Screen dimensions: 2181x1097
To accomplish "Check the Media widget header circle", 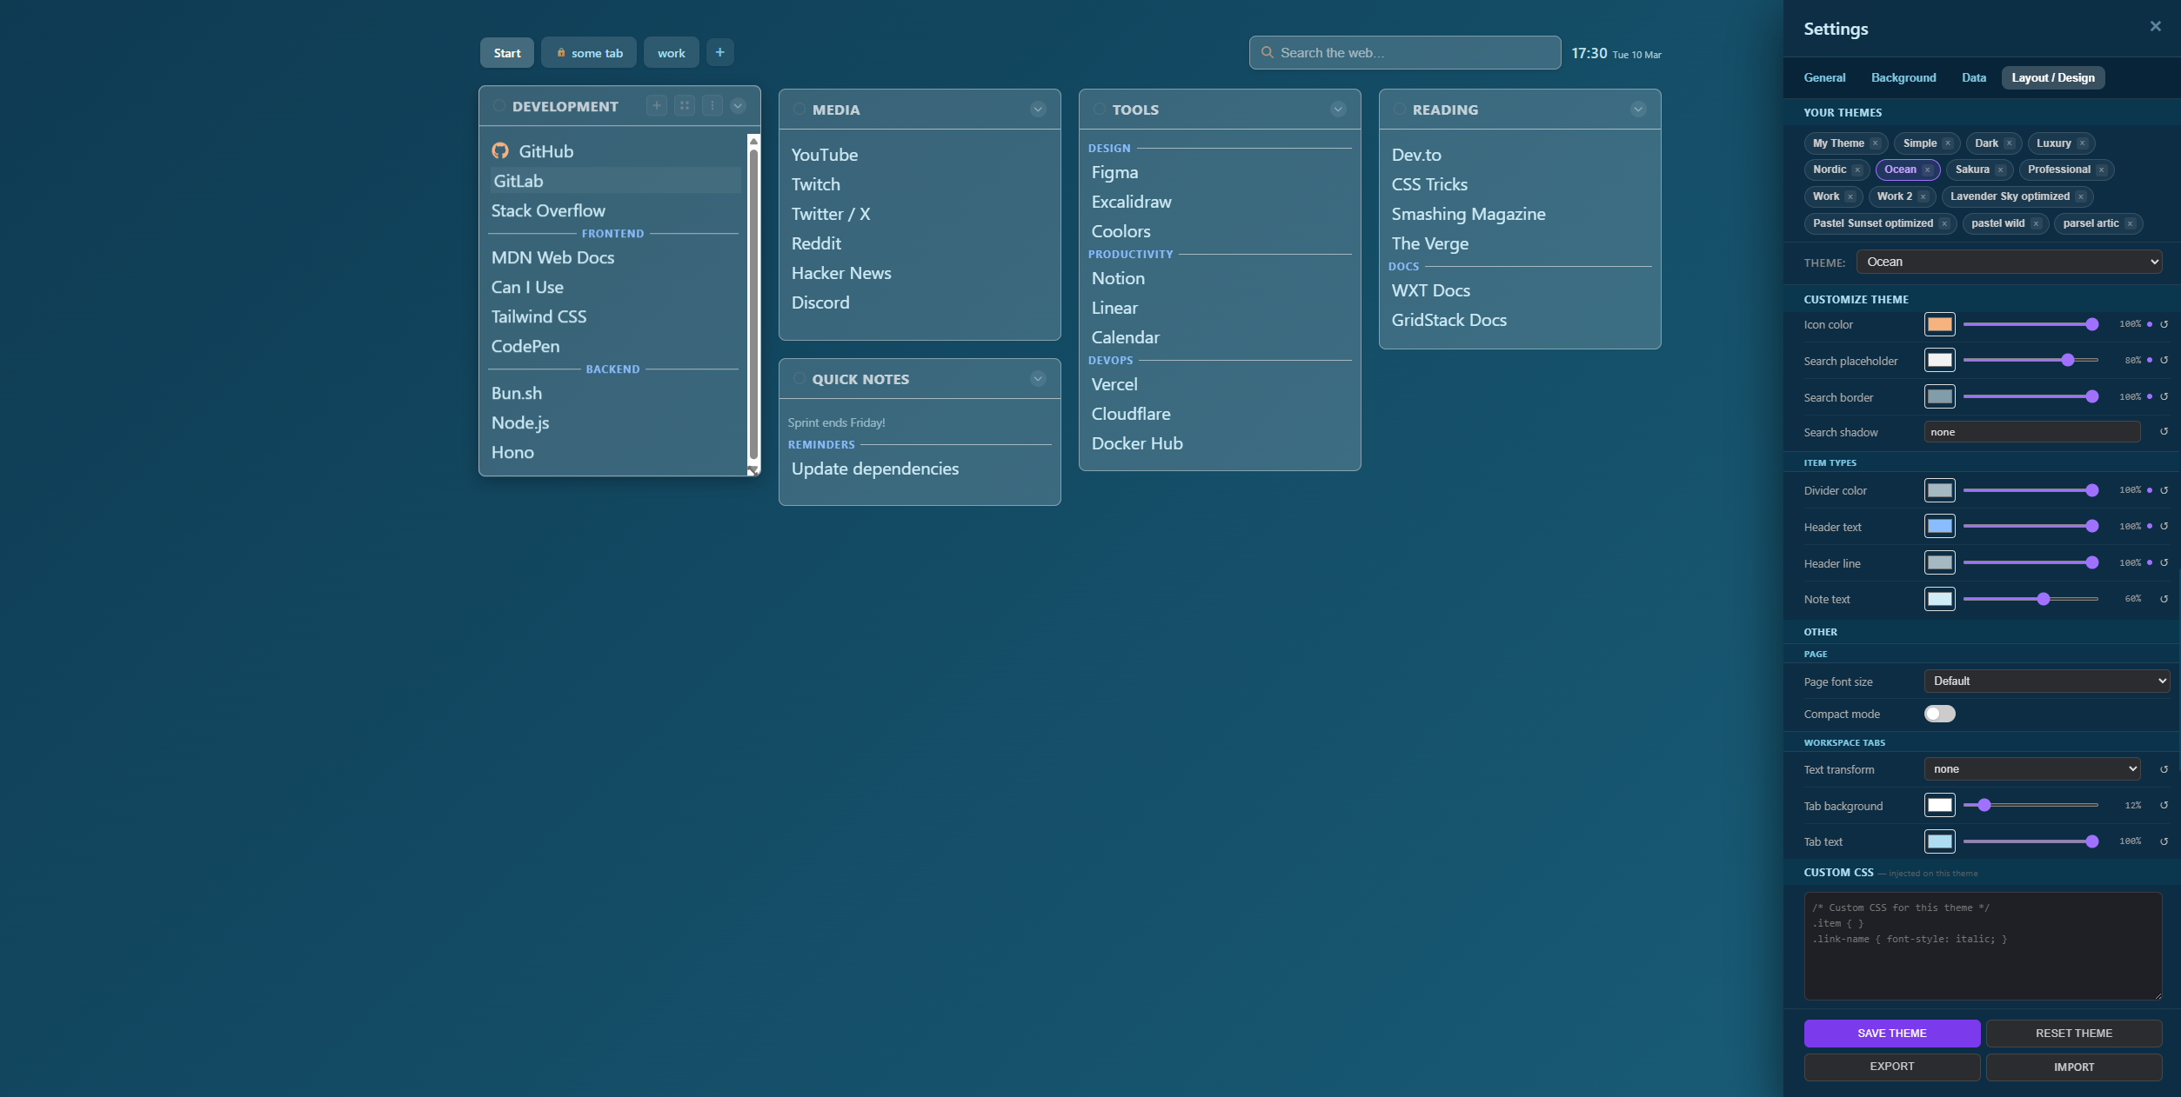I will (x=799, y=110).
